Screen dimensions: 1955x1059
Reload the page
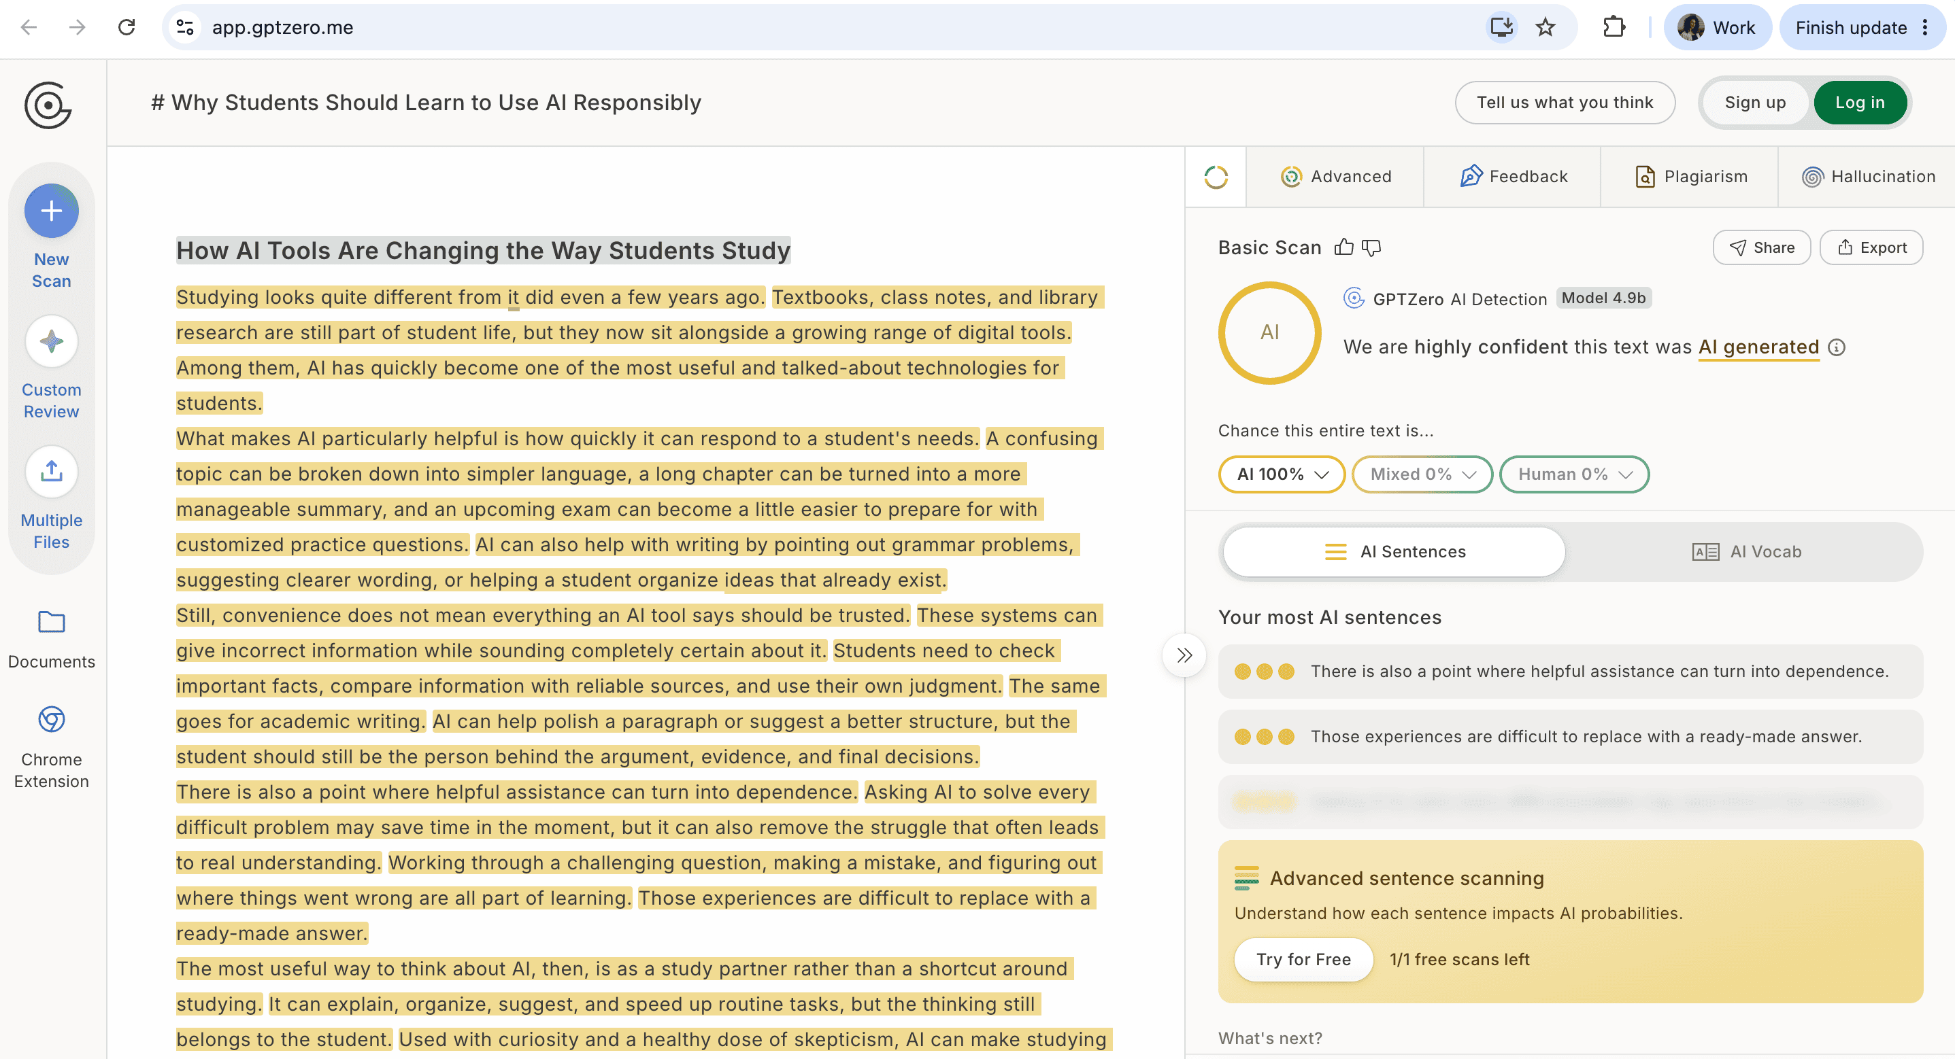click(127, 27)
